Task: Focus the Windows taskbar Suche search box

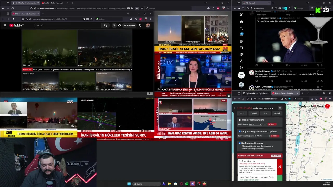Action: [x=146, y=184]
